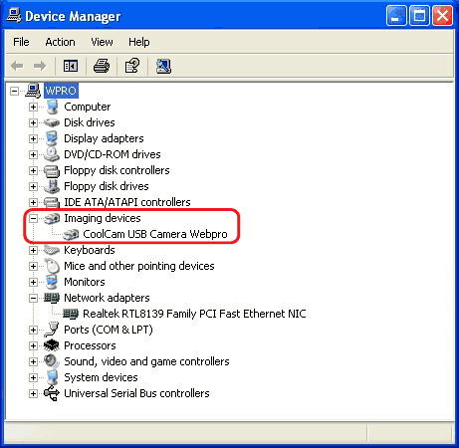Collapse the Imaging devices node
Image resolution: width=459 pixels, height=448 pixels.
[x=33, y=218]
